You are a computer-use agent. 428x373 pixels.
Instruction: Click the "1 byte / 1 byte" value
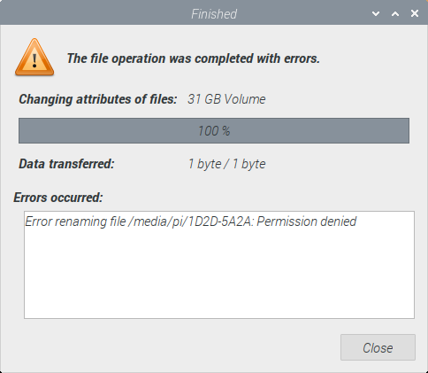[226, 164]
